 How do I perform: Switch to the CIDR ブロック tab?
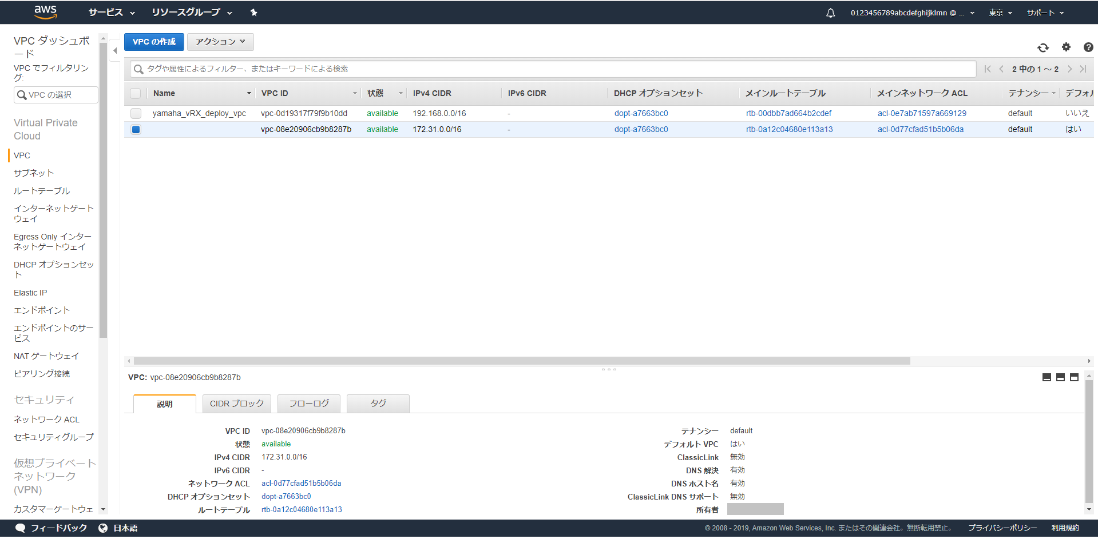coord(236,403)
